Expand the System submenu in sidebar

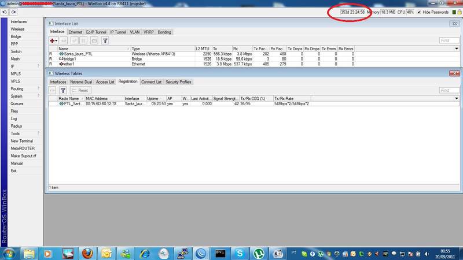click(39, 96)
